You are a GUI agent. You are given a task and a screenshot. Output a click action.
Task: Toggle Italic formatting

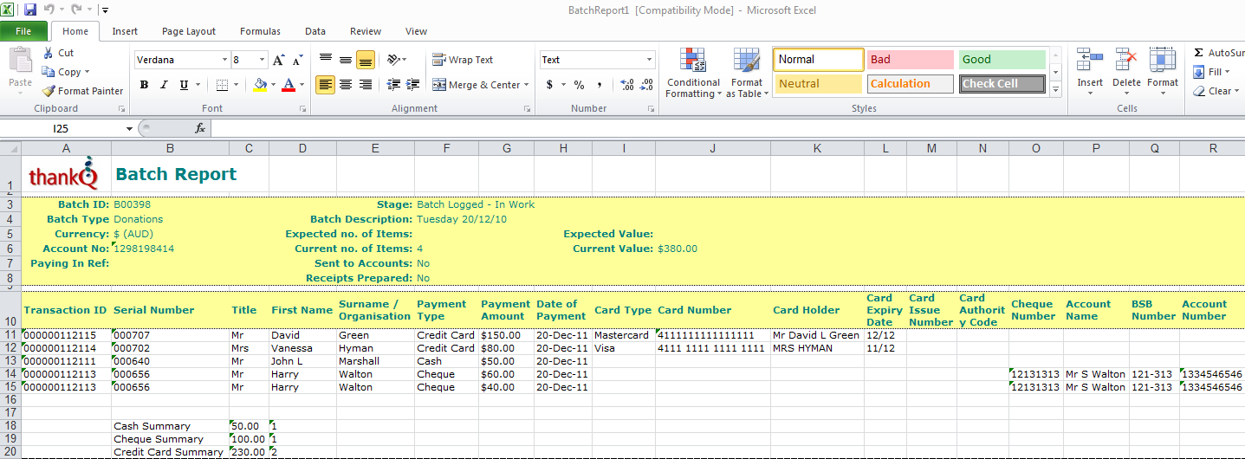pyautogui.click(x=164, y=85)
